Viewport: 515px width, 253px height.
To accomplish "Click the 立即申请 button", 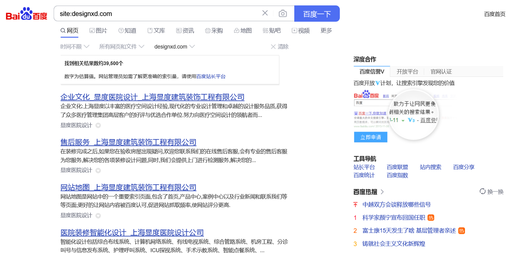I will [370, 137].
